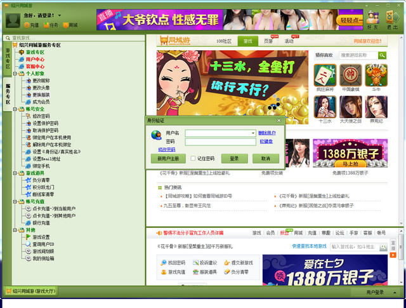The width and height of the screenshot is (406, 308).
Task: Open the 疯狂麻将 mahjong game icon
Action: [325, 75]
